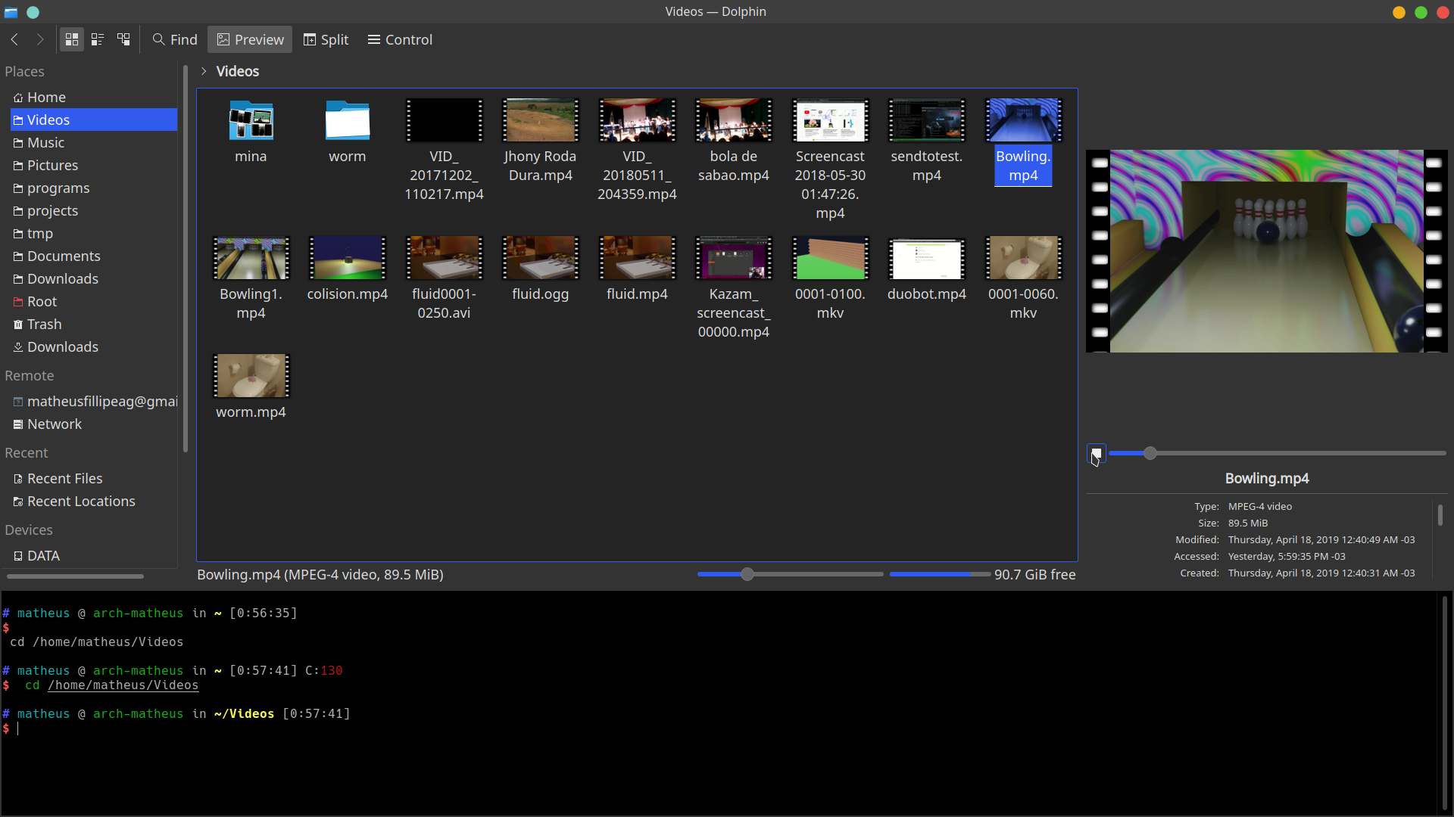Open the Control menu
Screen dimensions: 1454x817
400,39
